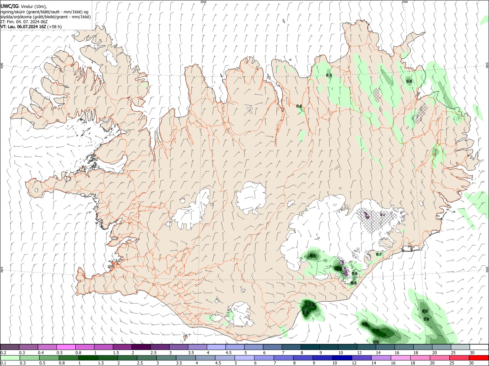Click the 'rigning/skúrir' legend description line

[44, 12]
